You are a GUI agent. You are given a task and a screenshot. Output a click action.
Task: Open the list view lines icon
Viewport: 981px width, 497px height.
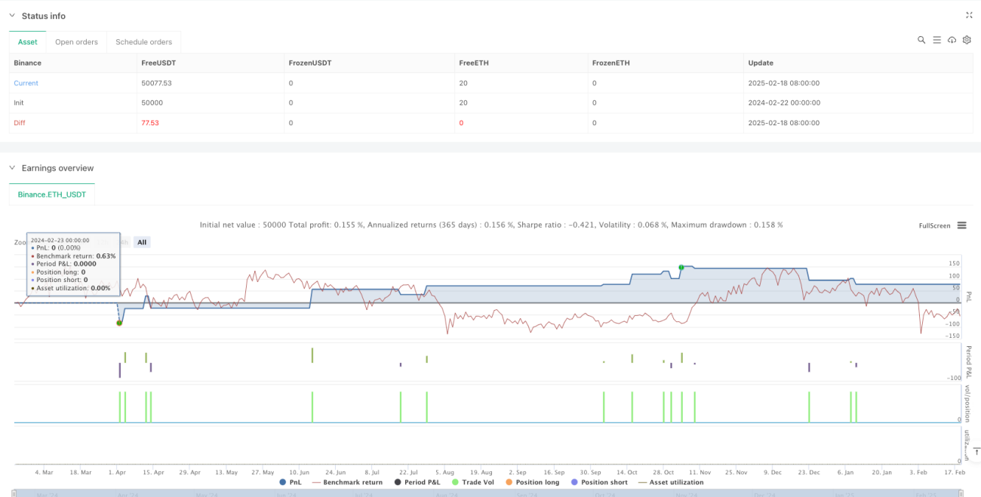click(936, 40)
